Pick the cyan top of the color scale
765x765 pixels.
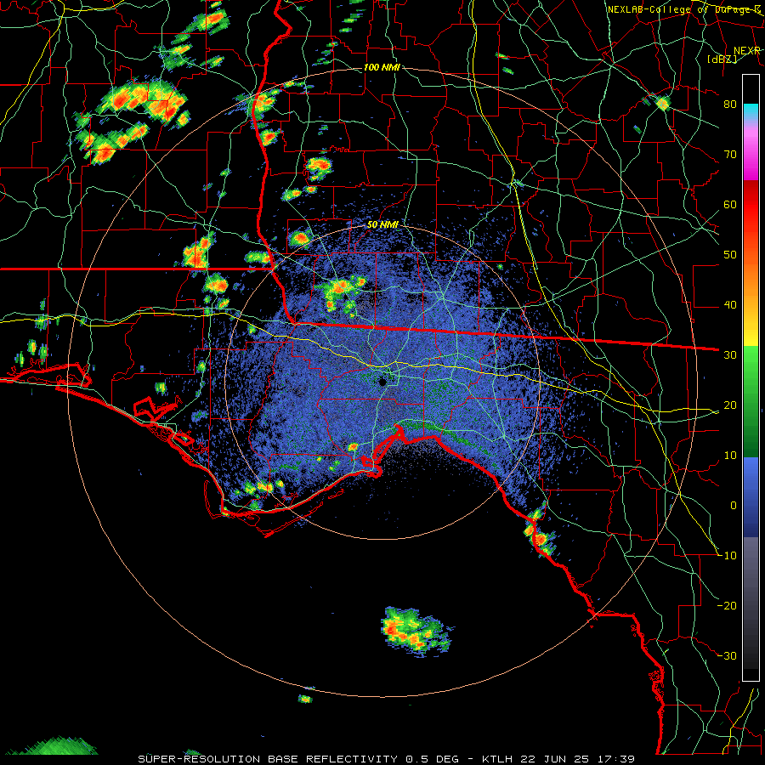coord(751,111)
